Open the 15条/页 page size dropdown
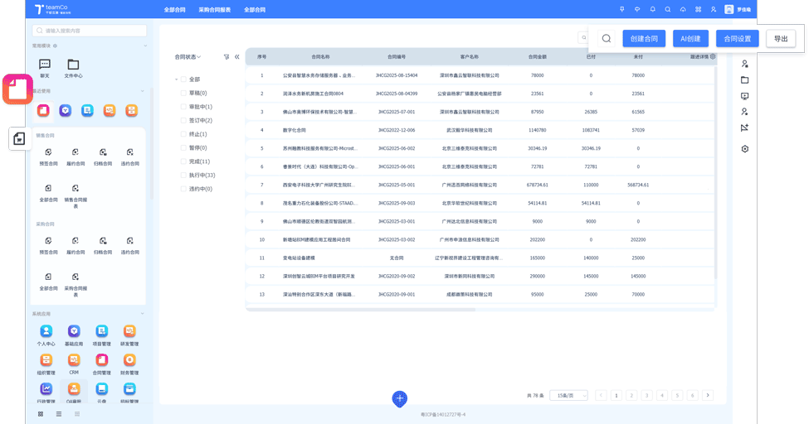The image size is (809, 424). [568, 396]
